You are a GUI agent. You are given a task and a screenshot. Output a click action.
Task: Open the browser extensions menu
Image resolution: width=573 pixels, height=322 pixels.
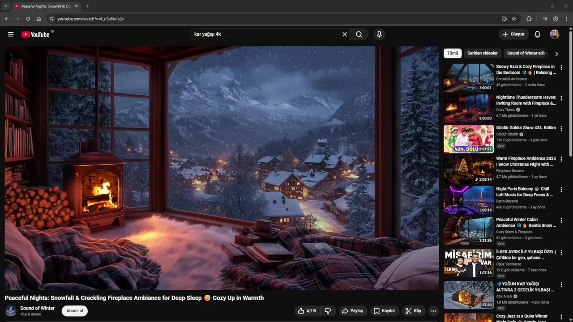529,19
